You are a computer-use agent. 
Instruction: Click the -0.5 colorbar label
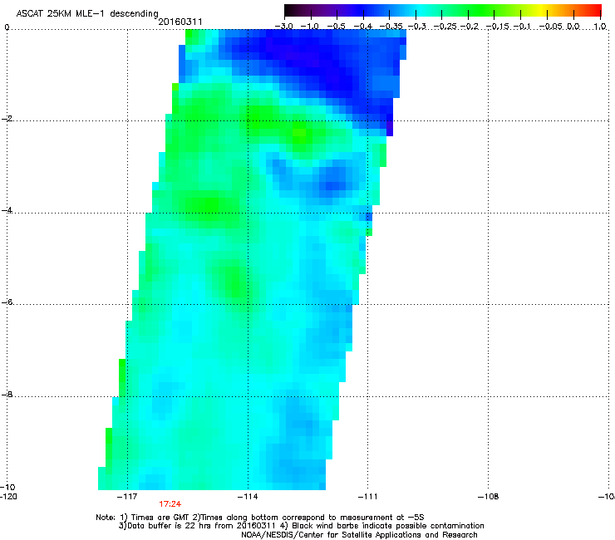(x=336, y=27)
